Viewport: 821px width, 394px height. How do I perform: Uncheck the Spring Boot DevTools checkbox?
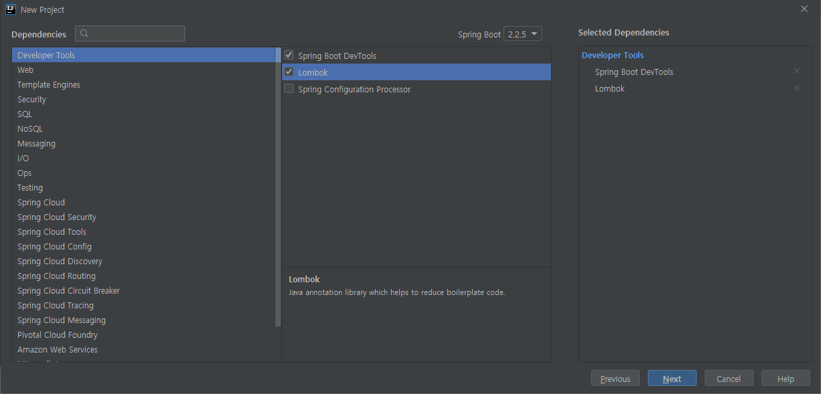pyautogui.click(x=289, y=55)
